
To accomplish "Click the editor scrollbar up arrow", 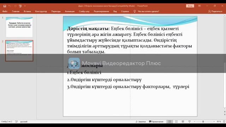I will (225, 15).
